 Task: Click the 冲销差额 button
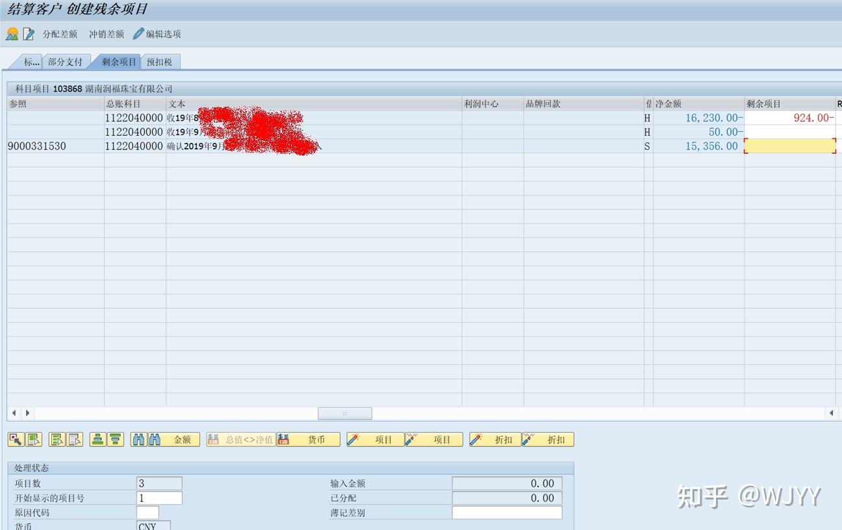(106, 34)
